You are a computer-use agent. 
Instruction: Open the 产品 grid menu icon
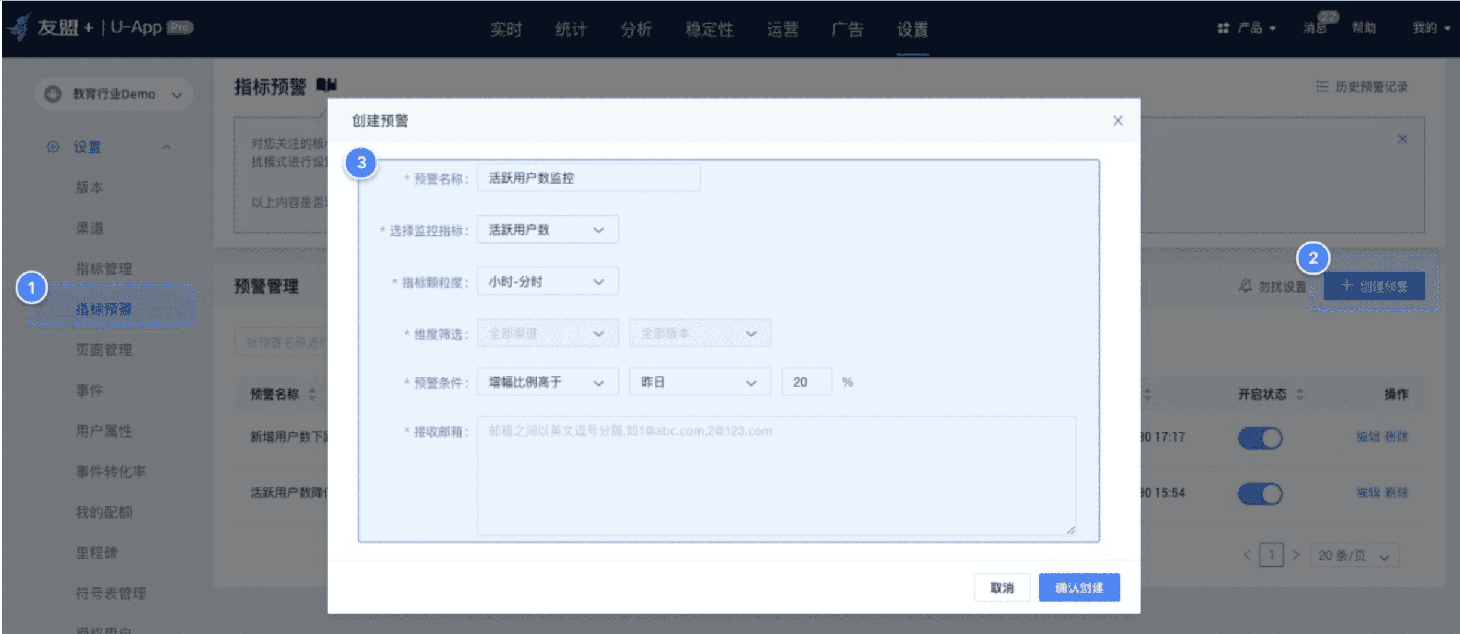(x=1223, y=28)
